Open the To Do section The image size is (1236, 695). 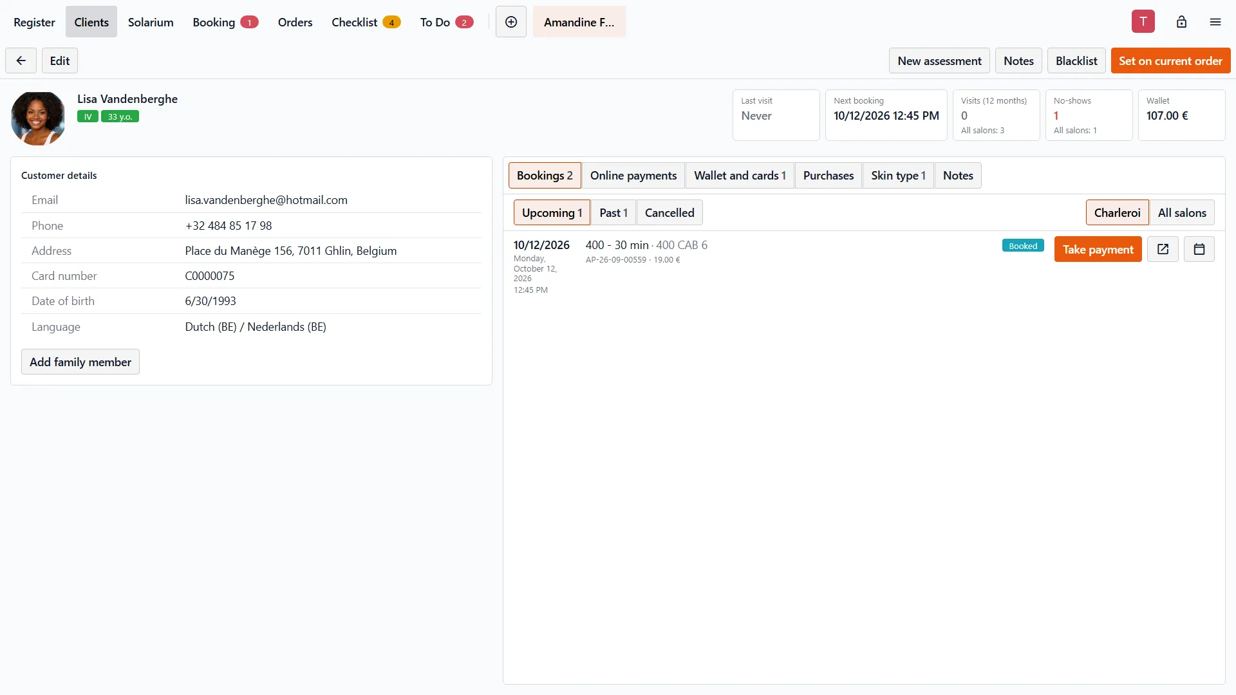point(446,22)
